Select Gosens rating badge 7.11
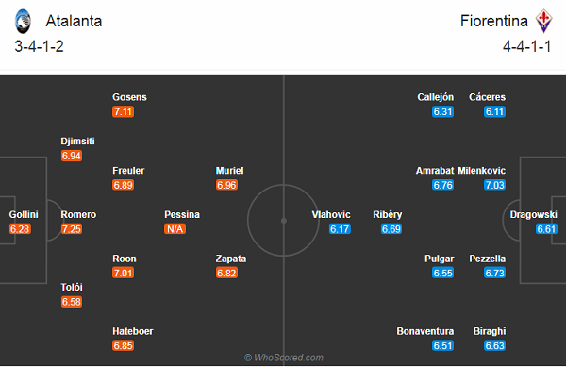 coord(123,112)
